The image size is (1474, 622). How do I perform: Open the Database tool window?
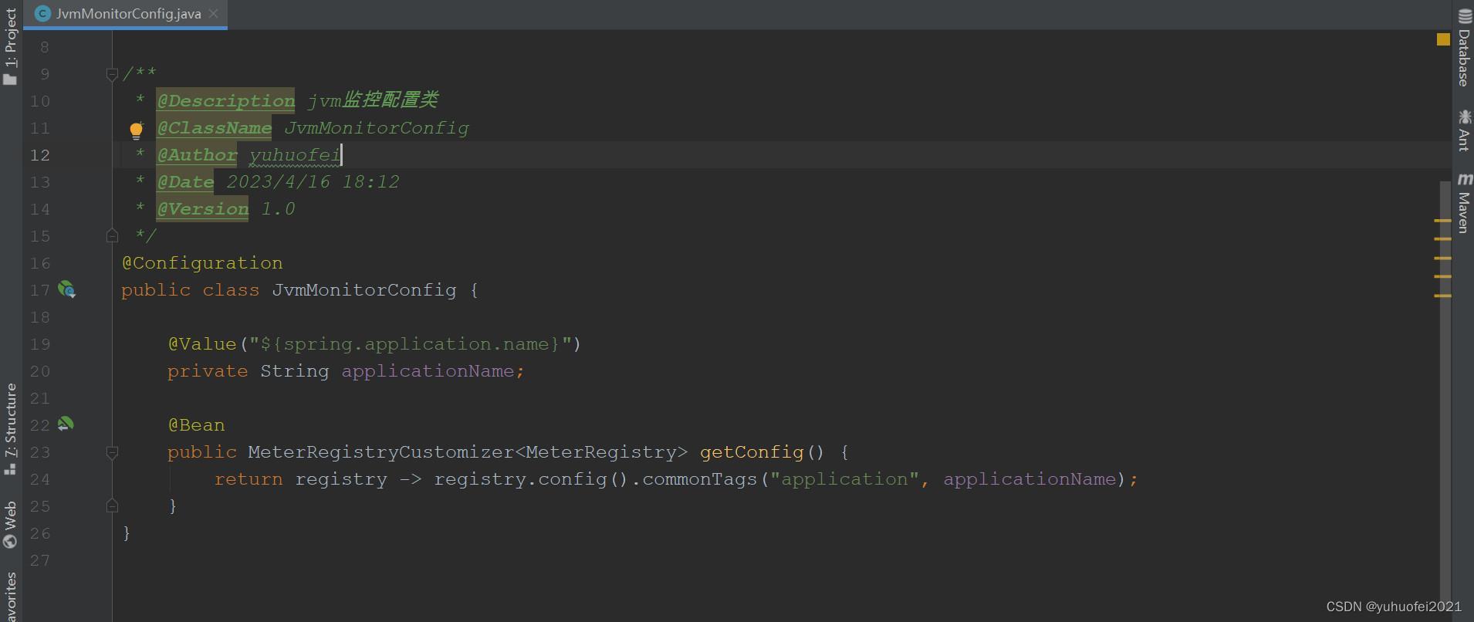(1463, 47)
